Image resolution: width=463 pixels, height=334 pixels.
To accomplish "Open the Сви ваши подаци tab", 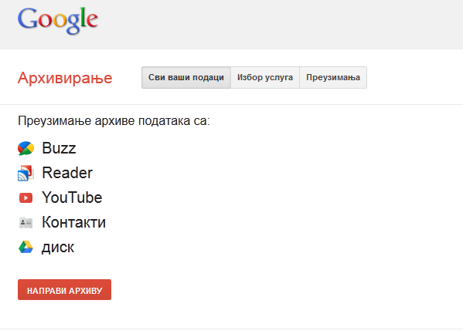I will coord(186,78).
